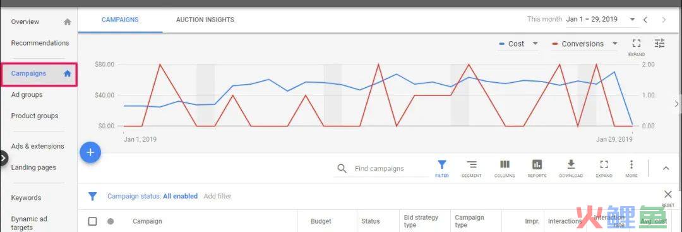The width and height of the screenshot is (682, 232).
Task: Reset filters with the X button
Action: (x=668, y=195)
